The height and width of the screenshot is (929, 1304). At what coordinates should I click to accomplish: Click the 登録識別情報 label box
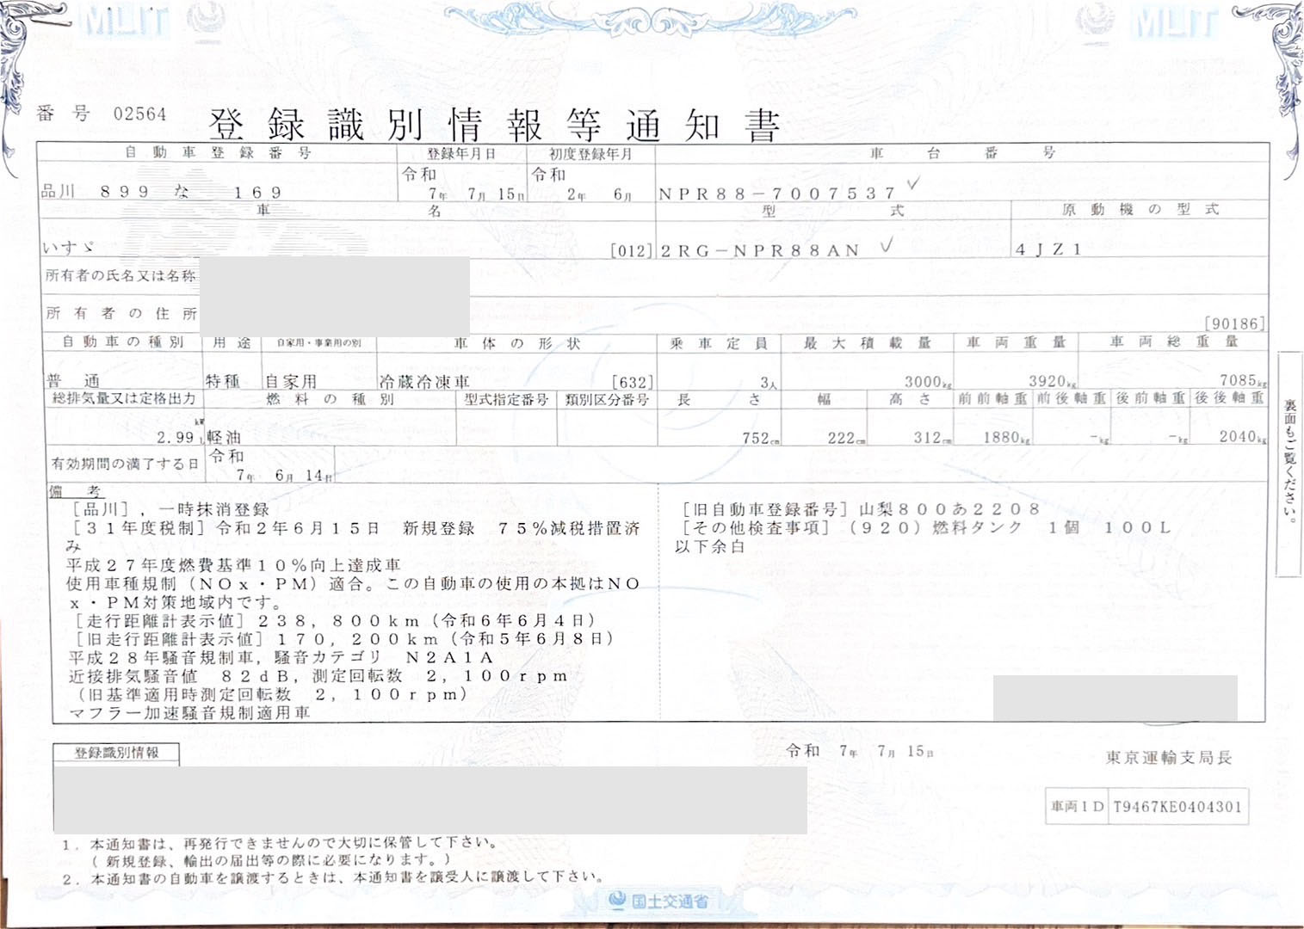pyautogui.click(x=116, y=753)
